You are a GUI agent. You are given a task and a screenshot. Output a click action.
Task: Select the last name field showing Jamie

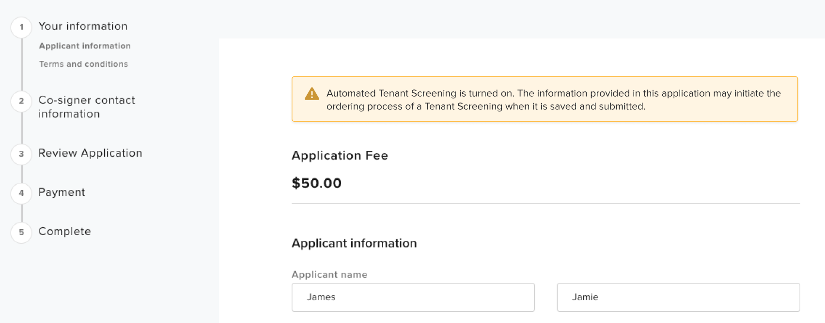click(x=678, y=297)
